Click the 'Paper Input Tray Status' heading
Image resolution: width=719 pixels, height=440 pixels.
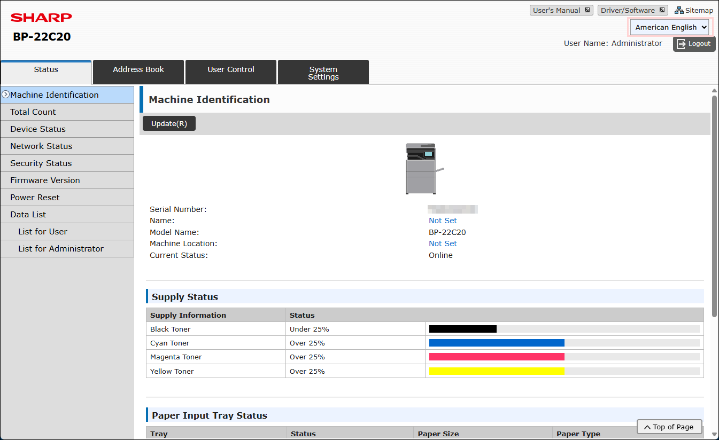coord(210,415)
